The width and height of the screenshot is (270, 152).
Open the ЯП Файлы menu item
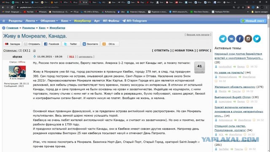point(111,21)
